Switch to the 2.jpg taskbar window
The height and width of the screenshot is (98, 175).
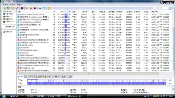click(x=57, y=96)
